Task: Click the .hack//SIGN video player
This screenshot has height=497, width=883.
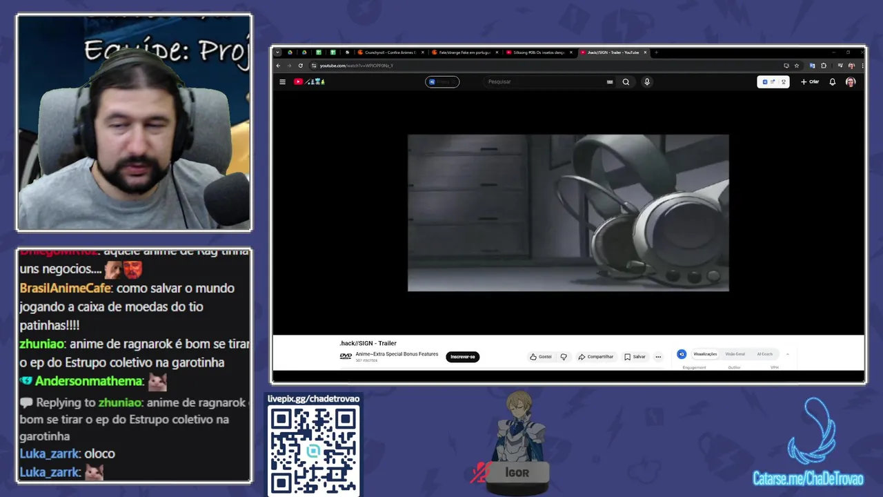Action: pos(568,213)
